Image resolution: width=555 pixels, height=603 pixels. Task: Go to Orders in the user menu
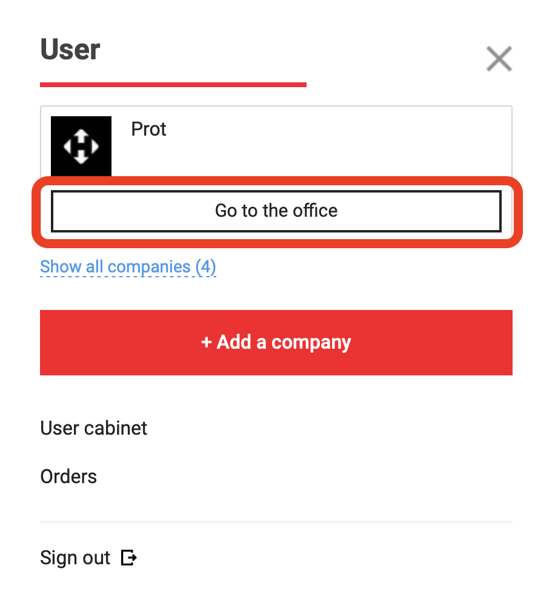(68, 476)
